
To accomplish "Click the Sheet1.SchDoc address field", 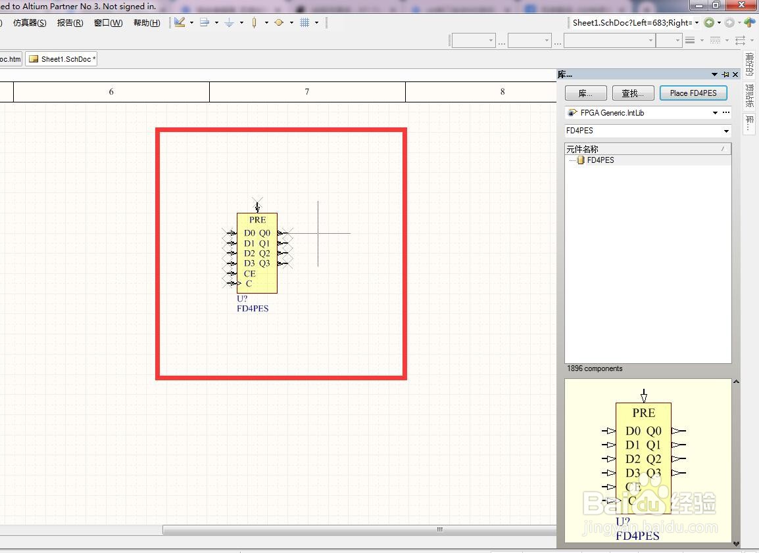I will [x=632, y=23].
